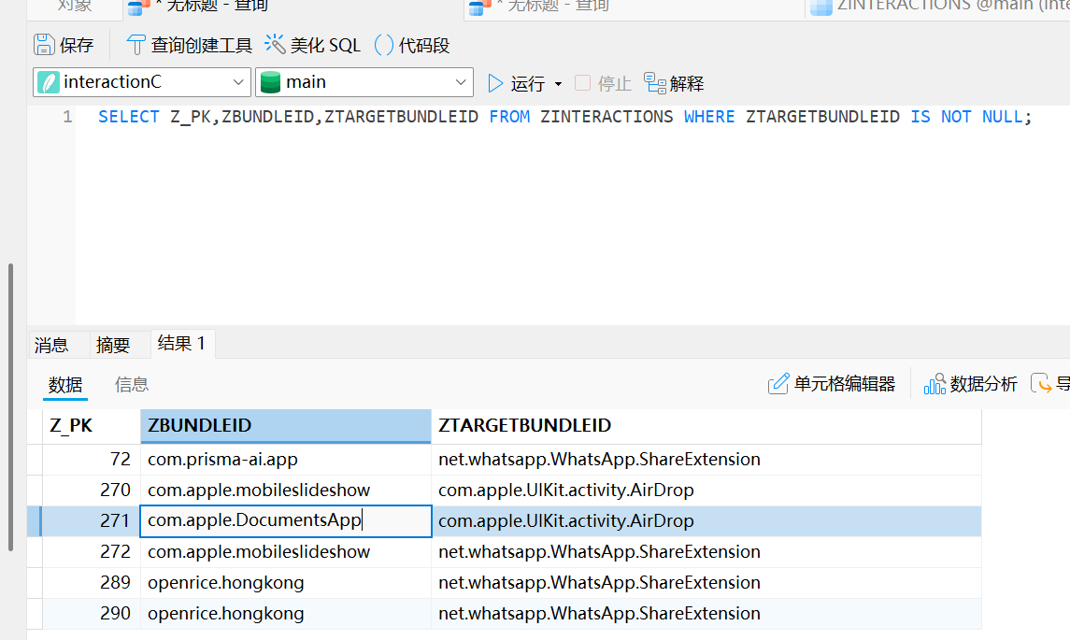This screenshot has width=1070, height=640.
Task: Open the database dropdown showing main
Action: 364,82
